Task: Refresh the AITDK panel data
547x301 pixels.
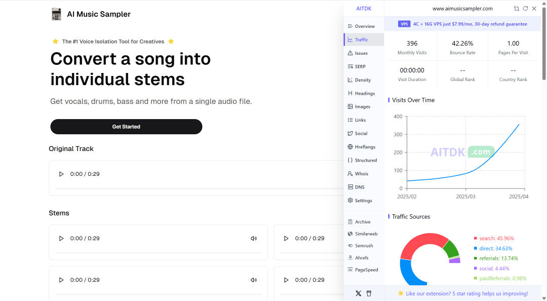Action: [525, 9]
